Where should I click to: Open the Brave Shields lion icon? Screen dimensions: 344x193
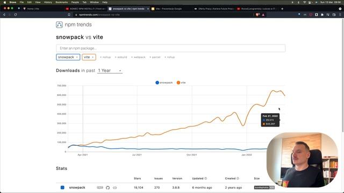pos(257,14)
